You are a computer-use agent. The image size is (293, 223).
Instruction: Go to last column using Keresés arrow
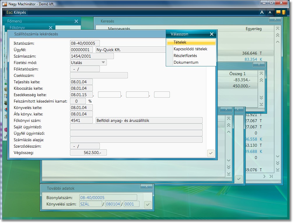pyautogui.click(x=271, y=177)
